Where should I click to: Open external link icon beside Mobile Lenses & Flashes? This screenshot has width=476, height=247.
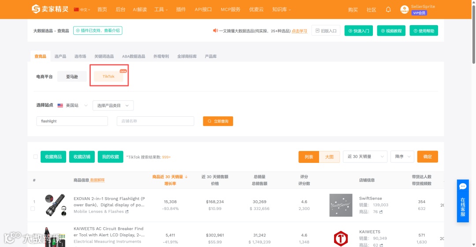pos(127,211)
